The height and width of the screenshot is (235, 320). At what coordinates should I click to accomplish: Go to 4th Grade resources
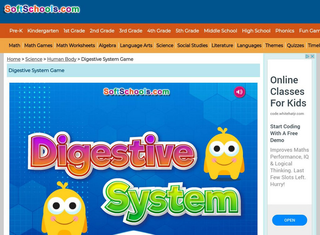point(159,31)
